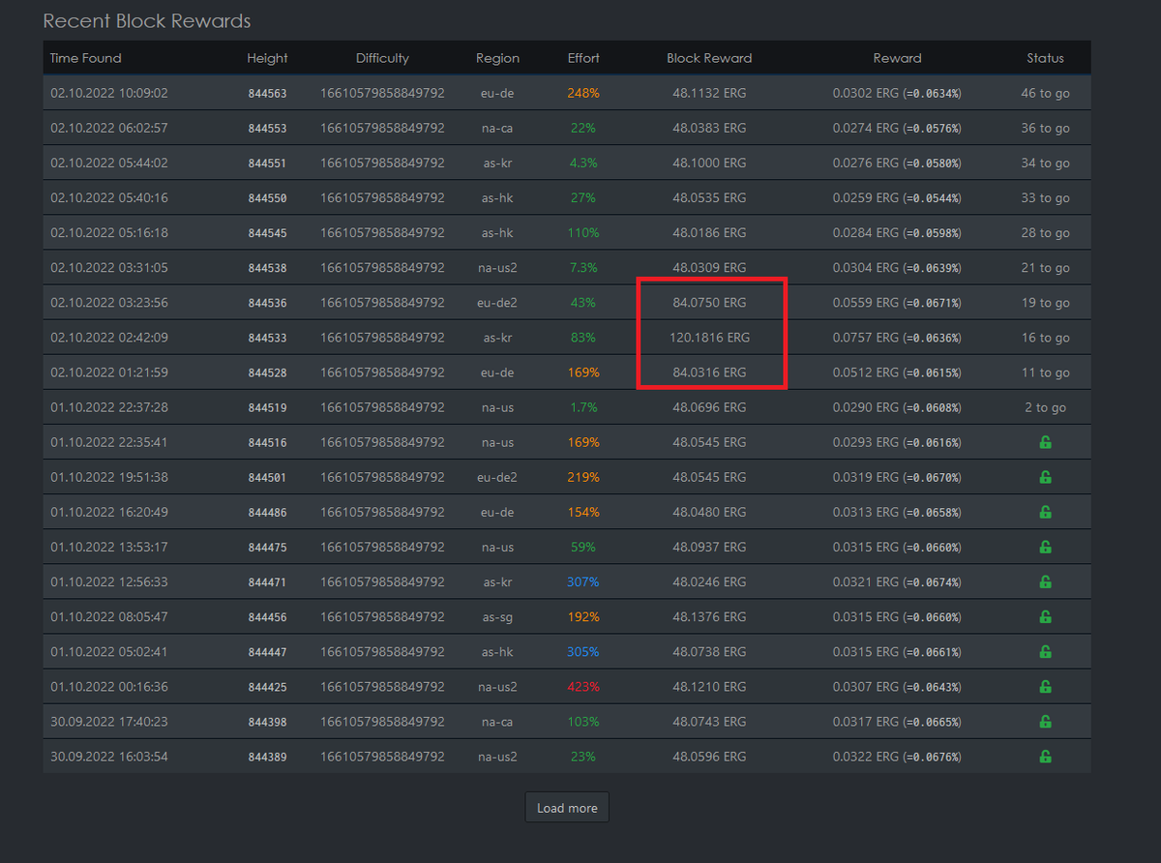This screenshot has width=1161, height=863.
Task: Click the green unlock icon for block 844398
Action: click(1045, 721)
